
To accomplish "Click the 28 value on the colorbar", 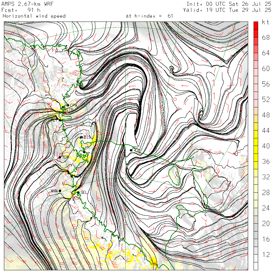I will pyautogui.click(x=266, y=193).
